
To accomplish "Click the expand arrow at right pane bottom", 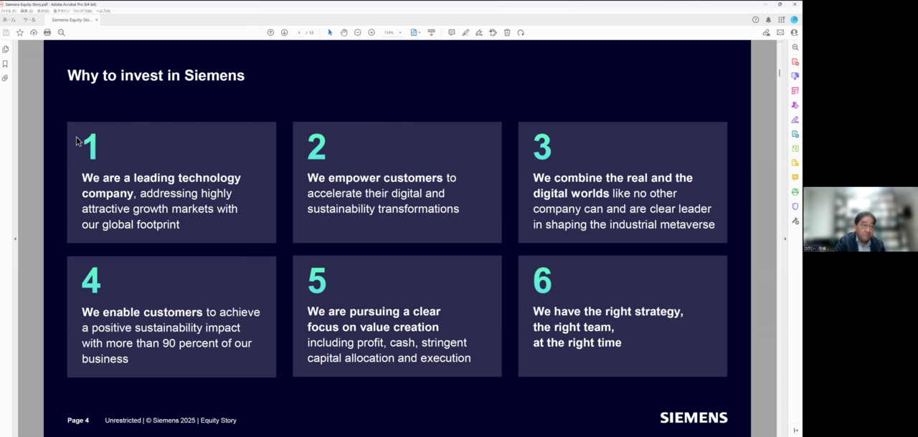I will coord(795,431).
